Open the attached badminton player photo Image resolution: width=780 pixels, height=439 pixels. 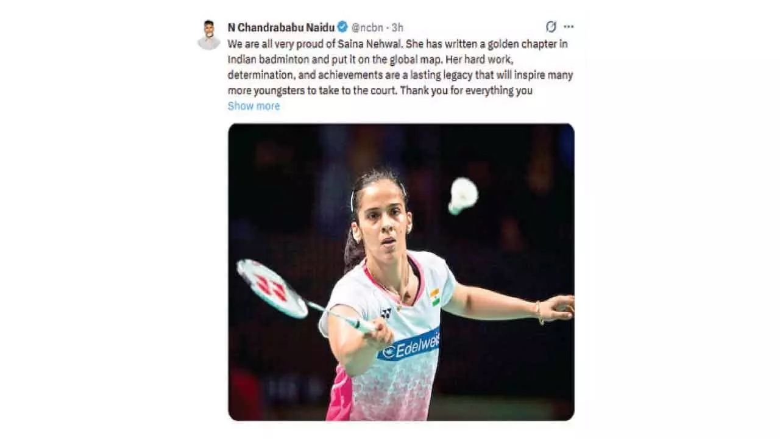401,272
